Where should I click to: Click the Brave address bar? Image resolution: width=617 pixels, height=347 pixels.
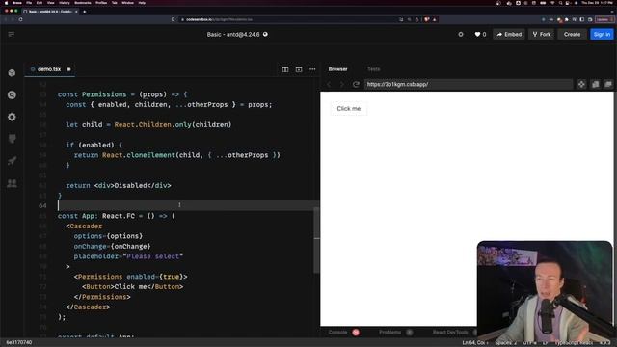291,19
